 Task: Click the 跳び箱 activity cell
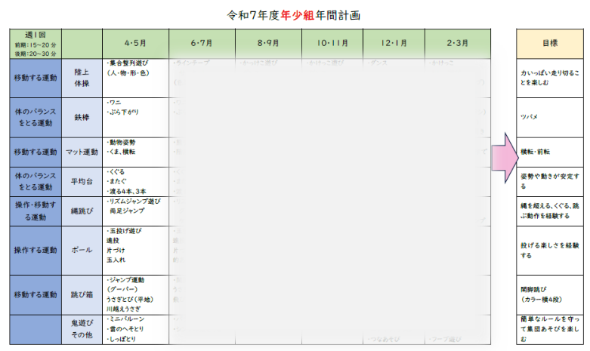pyautogui.click(x=82, y=294)
